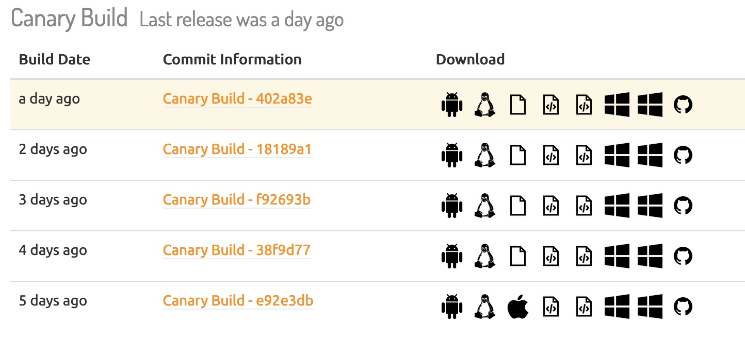The height and width of the screenshot is (340, 745).
Task: Open Canary Build - 402a83e link
Action: [237, 98]
